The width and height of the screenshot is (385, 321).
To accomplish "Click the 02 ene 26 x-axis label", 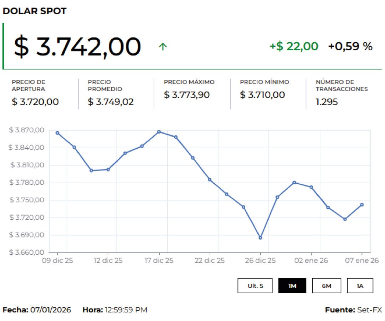I will [311, 261].
